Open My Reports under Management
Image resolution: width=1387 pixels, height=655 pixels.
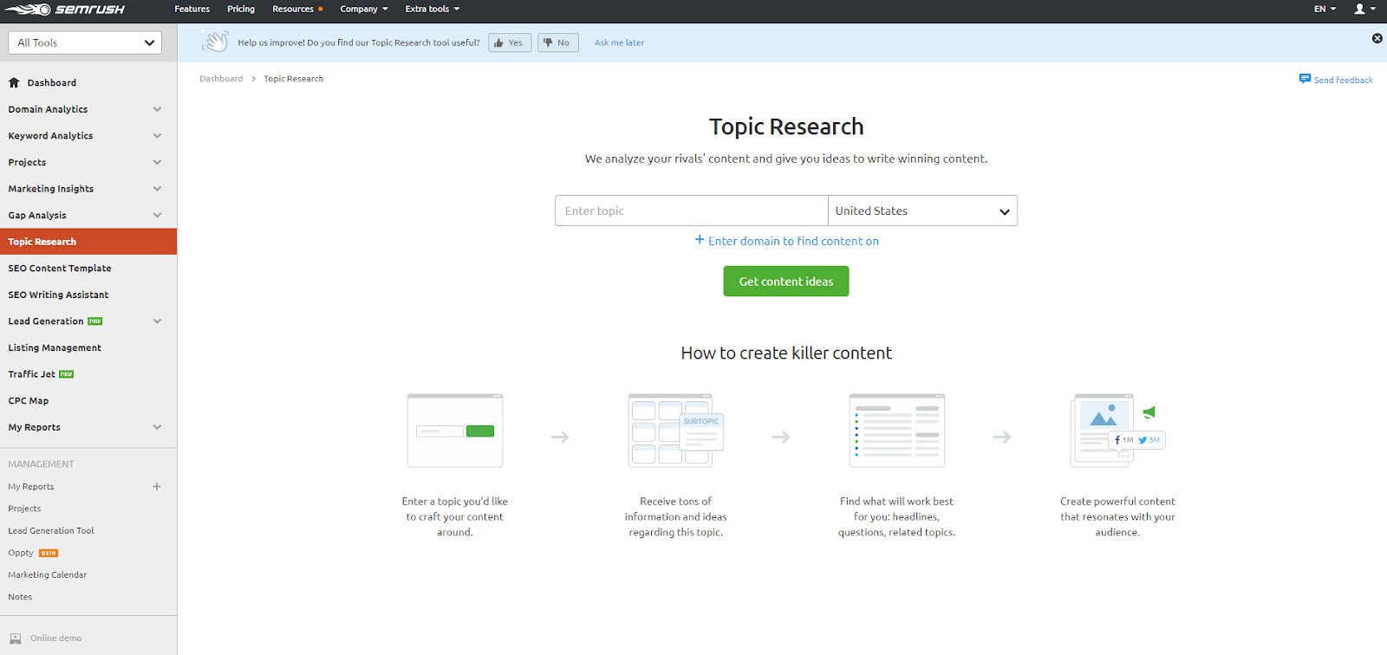click(31, 487)
